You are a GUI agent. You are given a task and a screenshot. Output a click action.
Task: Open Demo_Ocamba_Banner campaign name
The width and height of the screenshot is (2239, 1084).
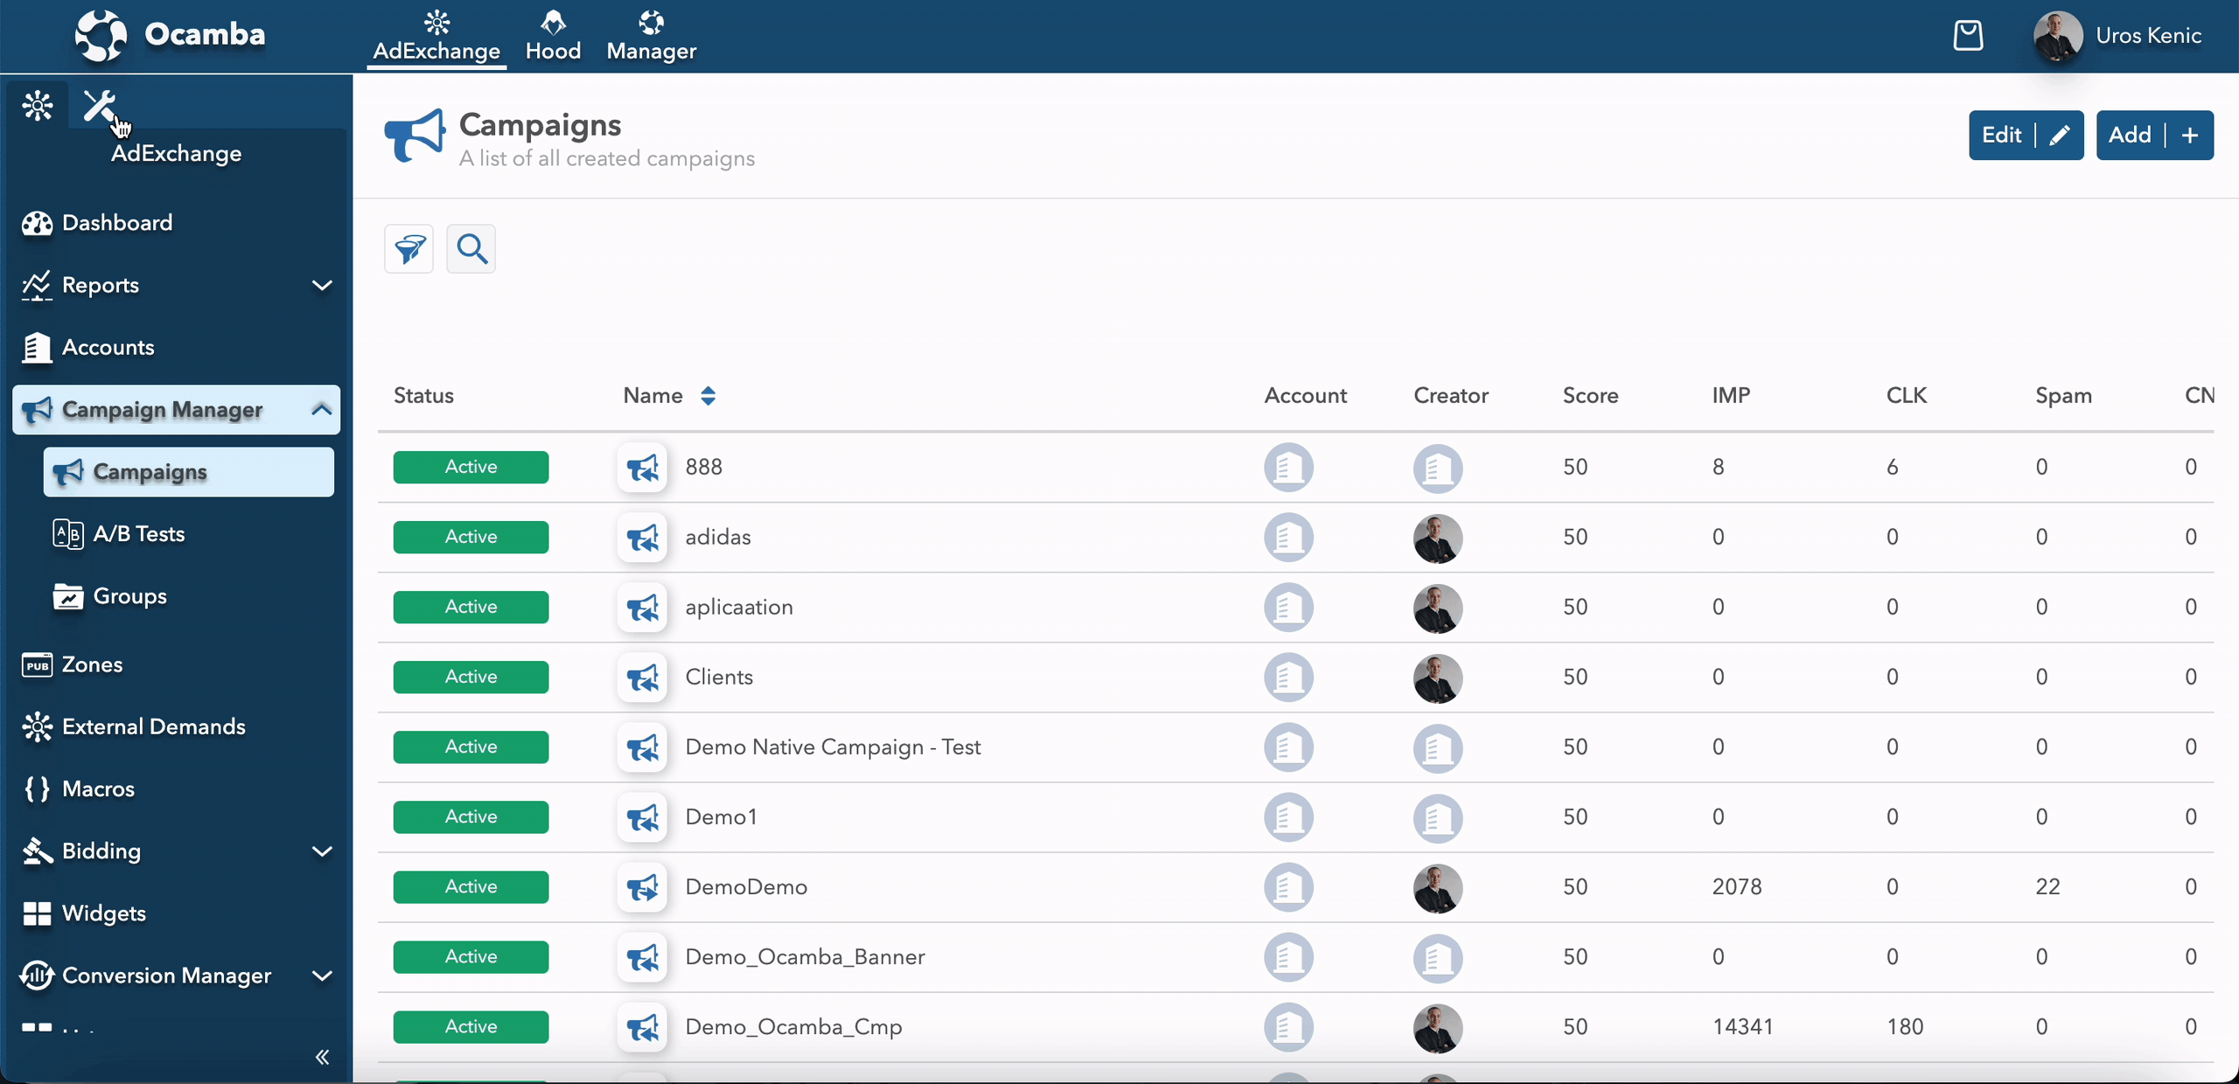click(x=805, y=956)
